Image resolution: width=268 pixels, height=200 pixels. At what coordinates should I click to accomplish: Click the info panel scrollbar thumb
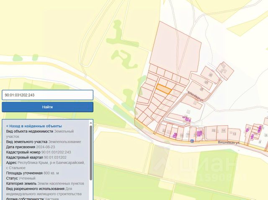click(x=91, y=153)
